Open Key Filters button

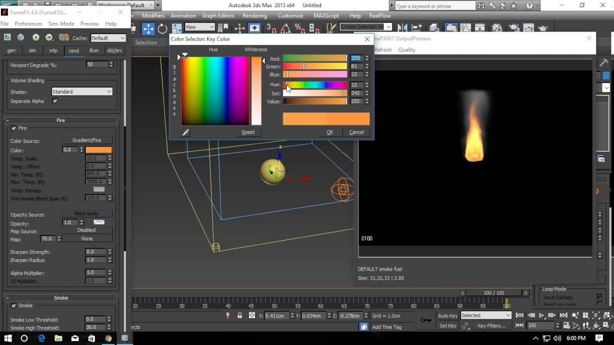pyautogui.click(x=492, y=326)
